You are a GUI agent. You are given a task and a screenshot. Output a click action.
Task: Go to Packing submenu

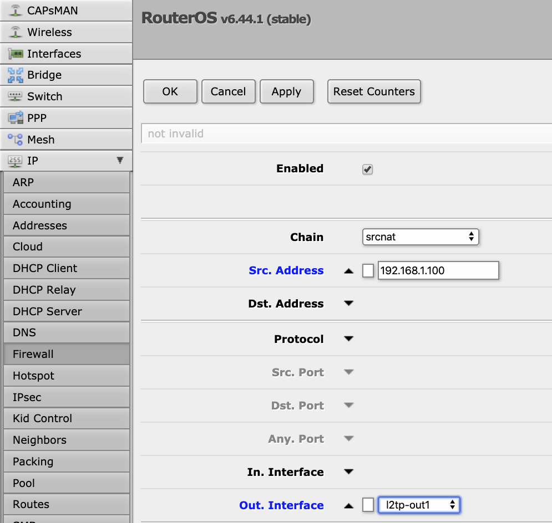67,462
